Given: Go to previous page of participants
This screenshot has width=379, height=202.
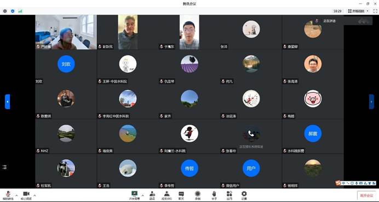Looking at the screenshot, I should point(8,101).
